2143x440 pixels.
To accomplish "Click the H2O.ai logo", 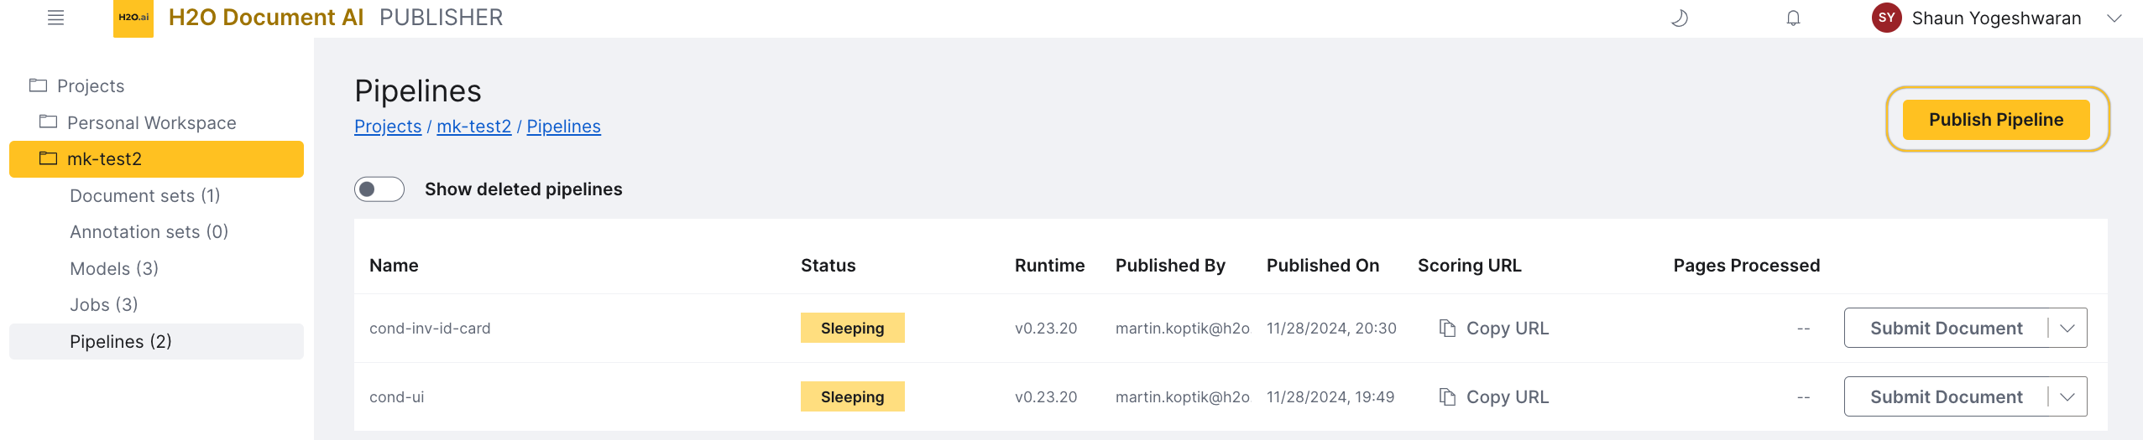I will click(133, 18).
